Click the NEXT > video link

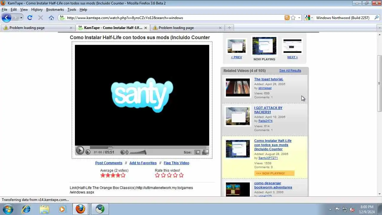(292, 57)
